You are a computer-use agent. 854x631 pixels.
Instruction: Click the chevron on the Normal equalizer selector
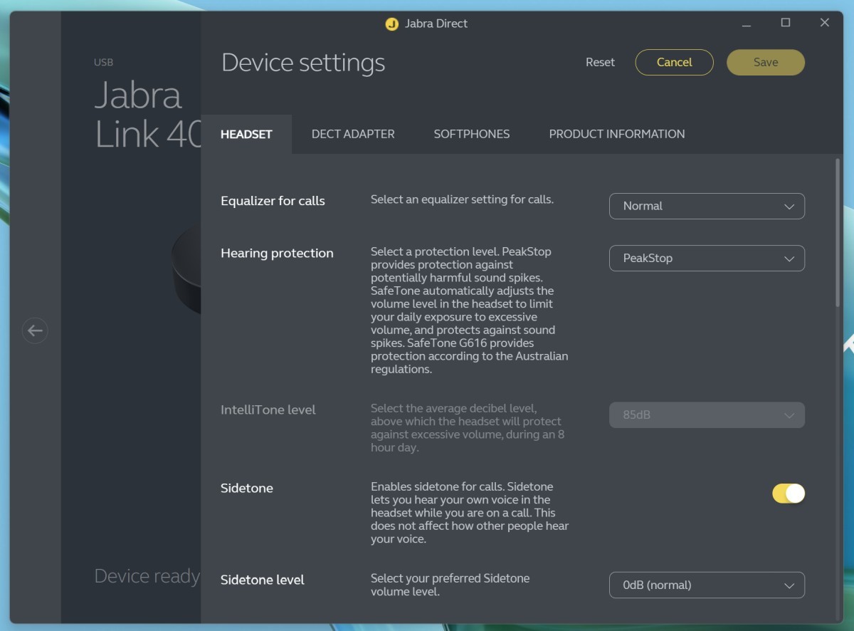[789, 206]
